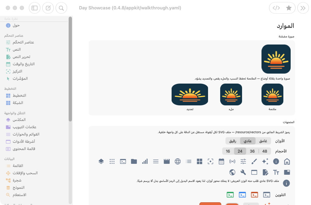Click the solid earth globe vector icon
311x205 pixels.
pos(232,172)
